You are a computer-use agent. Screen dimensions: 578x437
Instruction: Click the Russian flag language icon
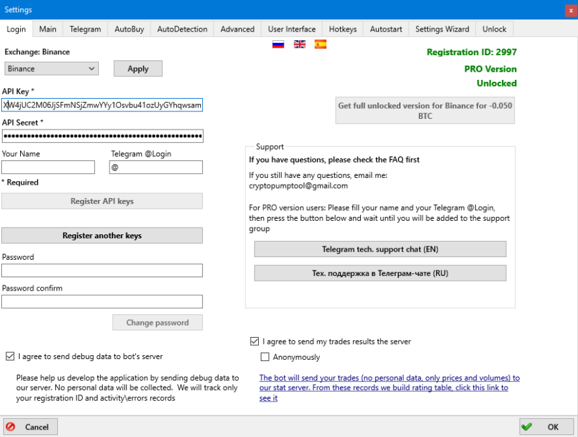[x=278, y=45]
